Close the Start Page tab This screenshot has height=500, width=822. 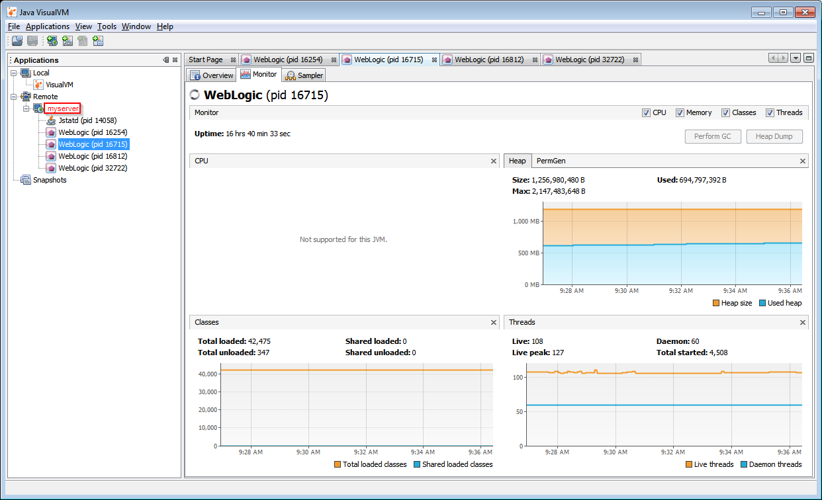pyautogui.click(x=233, y=60)
